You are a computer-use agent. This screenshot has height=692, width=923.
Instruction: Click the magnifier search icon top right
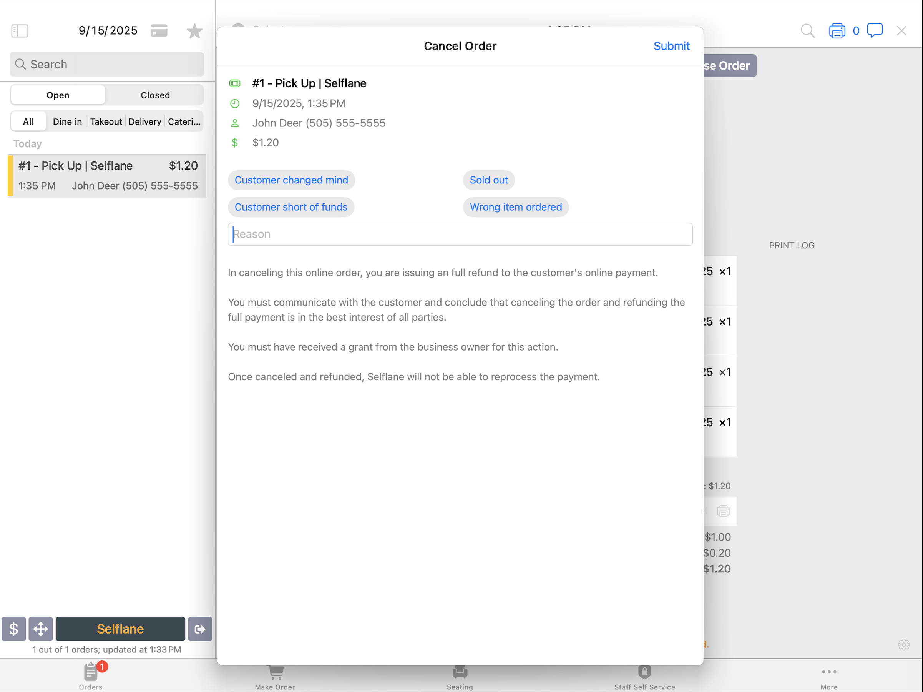[807, 30]
